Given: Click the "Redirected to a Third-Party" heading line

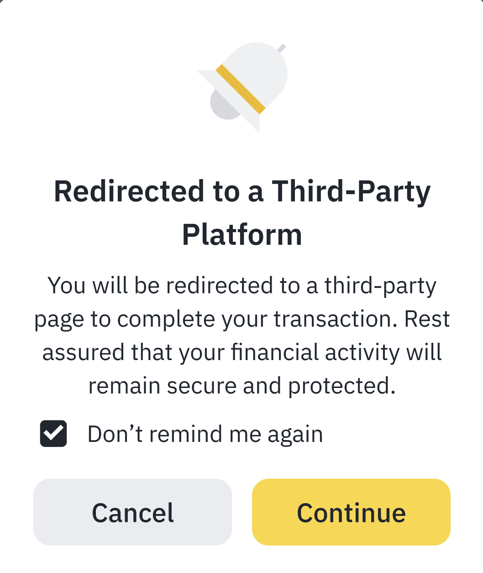Looking at the screenshot, I should (242, 191).
